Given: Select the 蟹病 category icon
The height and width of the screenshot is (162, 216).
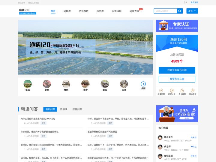Looking at the screenshot, I should point(66,84).
